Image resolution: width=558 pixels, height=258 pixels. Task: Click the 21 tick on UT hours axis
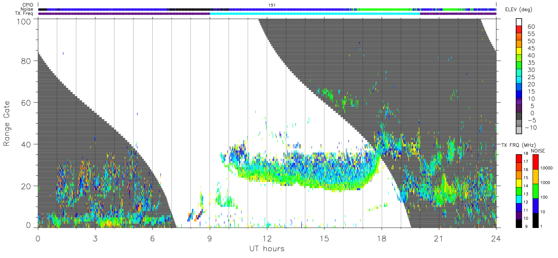coord(439,238)
